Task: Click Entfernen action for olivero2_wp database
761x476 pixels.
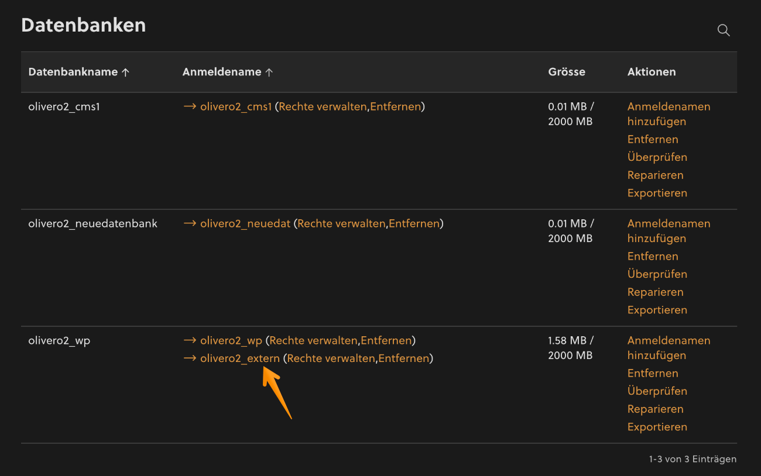Action: [653, 373]
